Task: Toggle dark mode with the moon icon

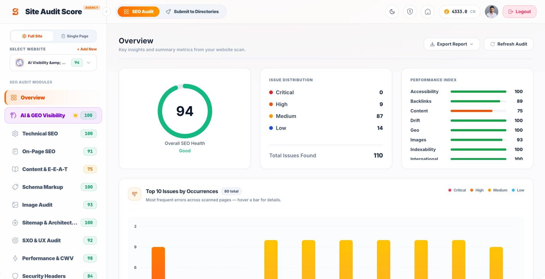Action: [392, 12]
